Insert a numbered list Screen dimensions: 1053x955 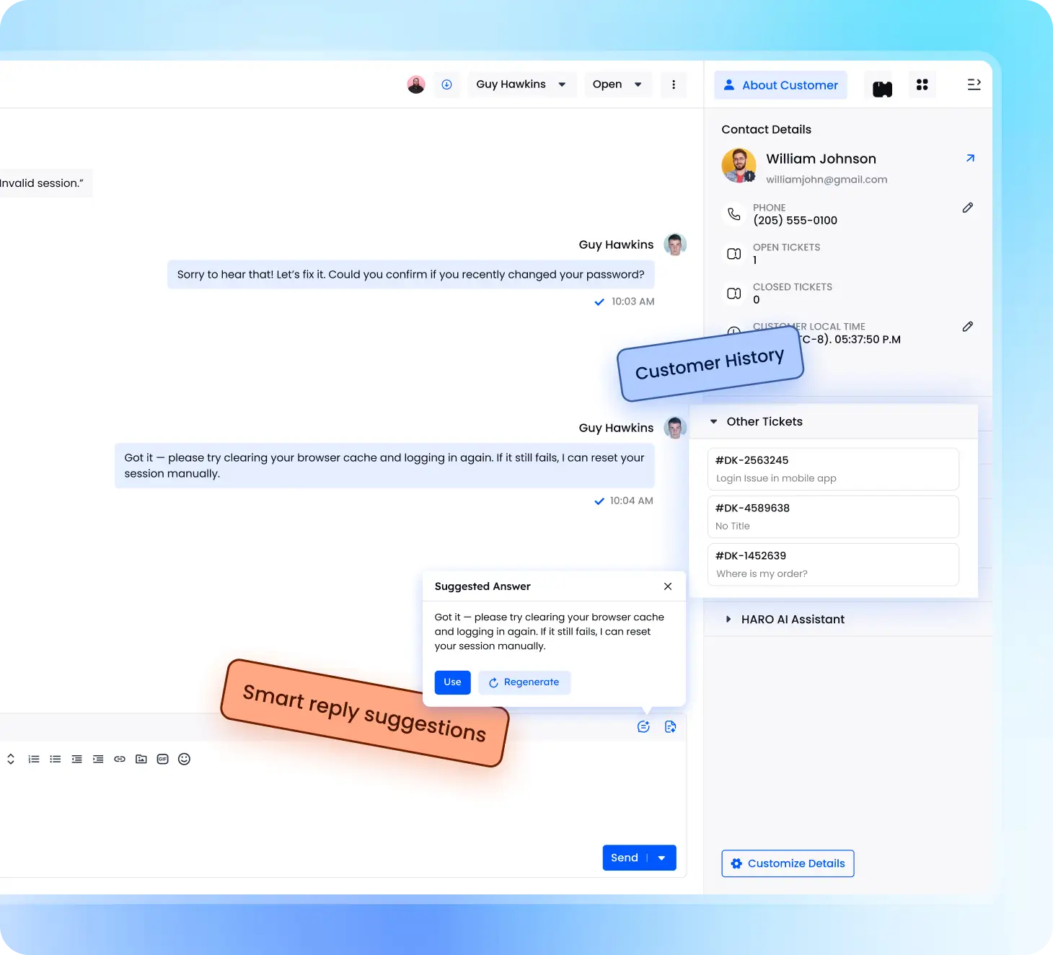point(34,759)
